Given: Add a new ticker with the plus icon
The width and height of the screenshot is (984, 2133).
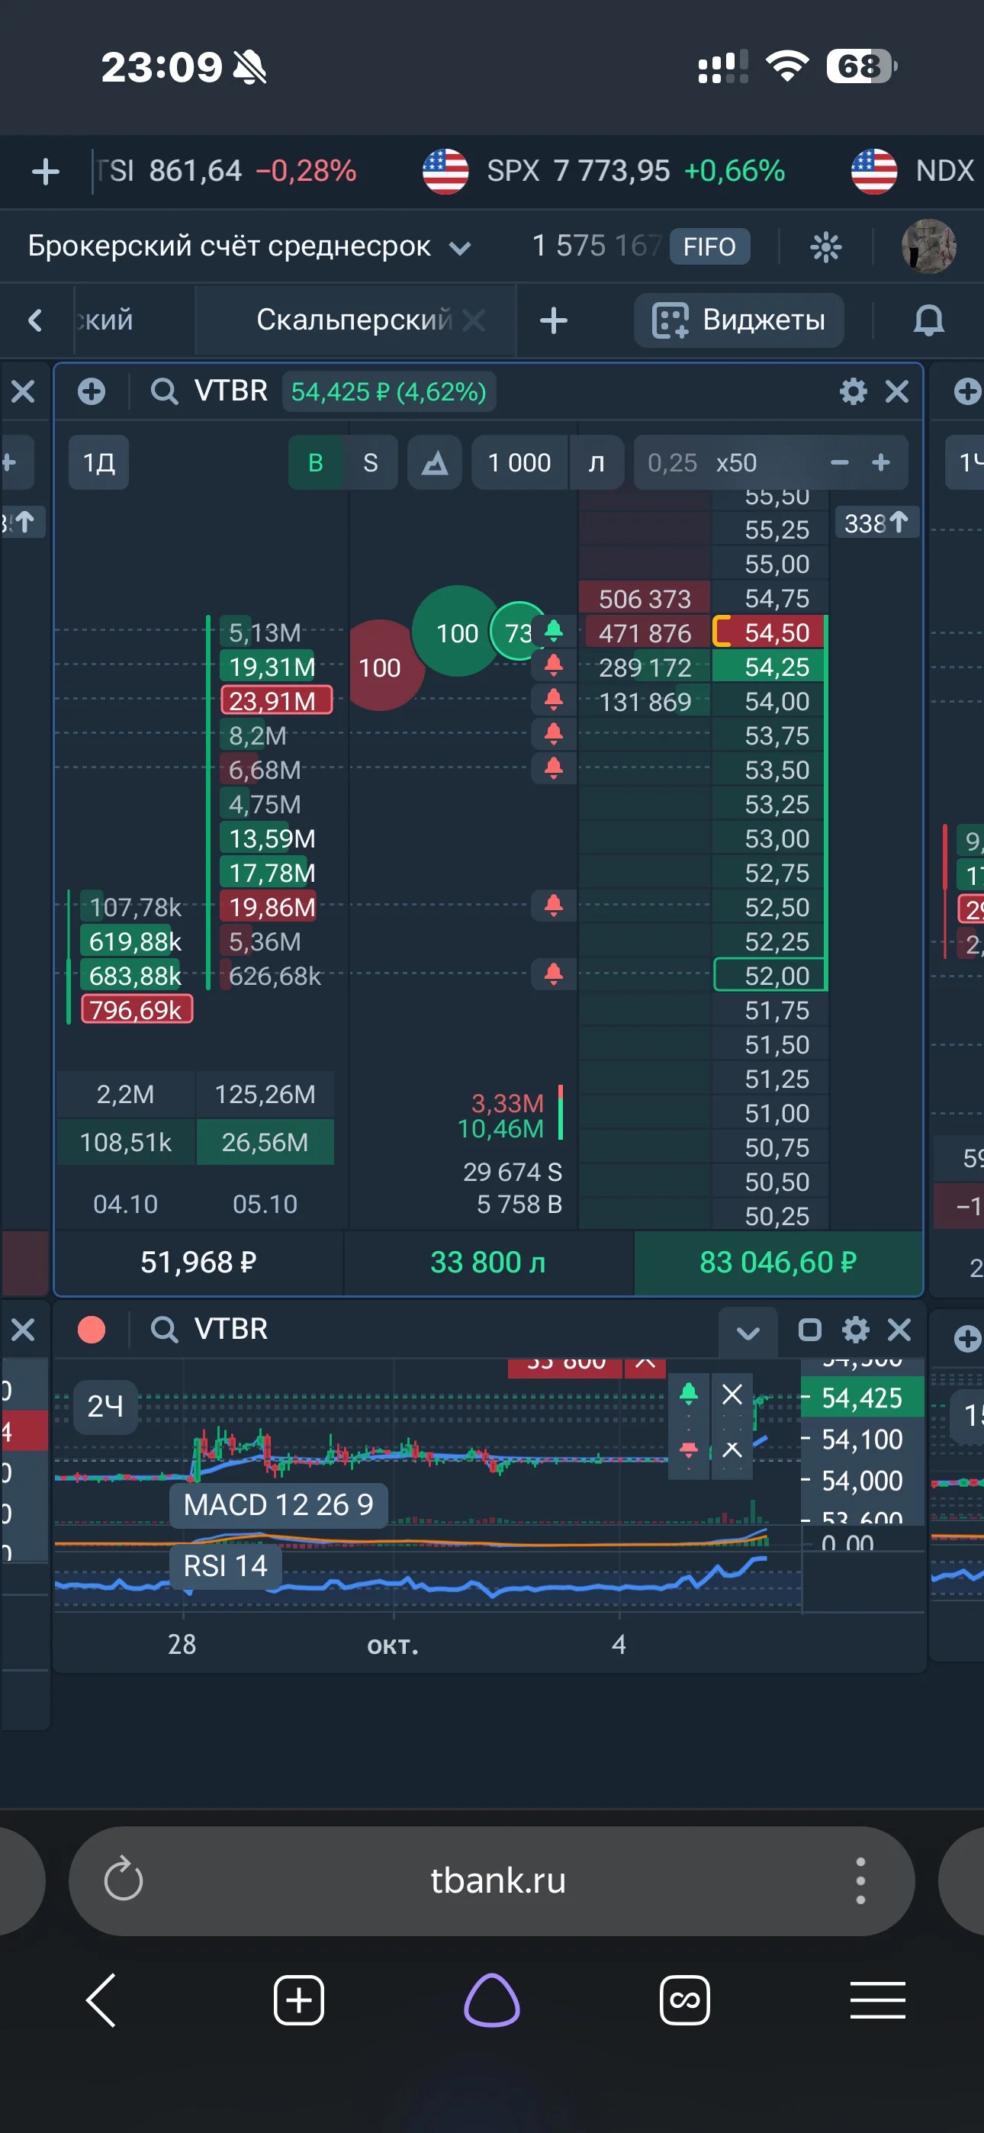Looking at the screenshot, I should tap(45, 172).
